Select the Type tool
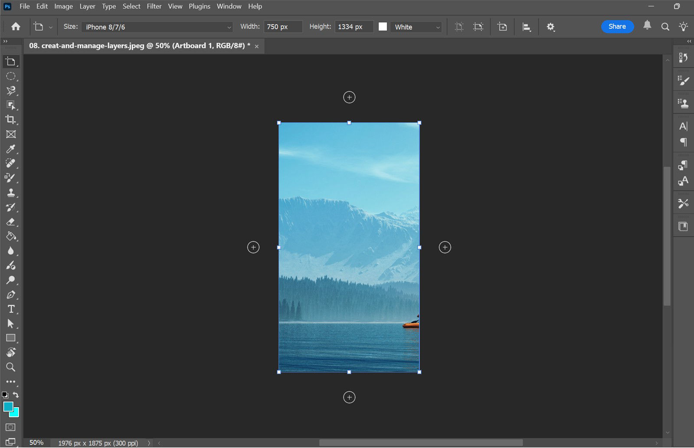 tap(11, 309)
